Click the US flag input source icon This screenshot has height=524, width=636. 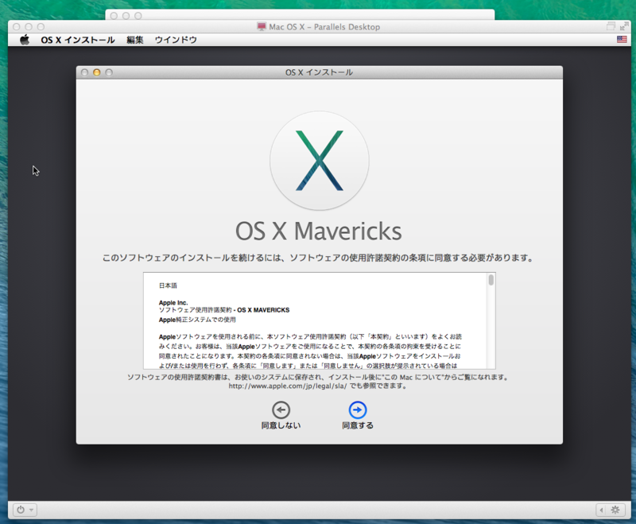[622, 39]
